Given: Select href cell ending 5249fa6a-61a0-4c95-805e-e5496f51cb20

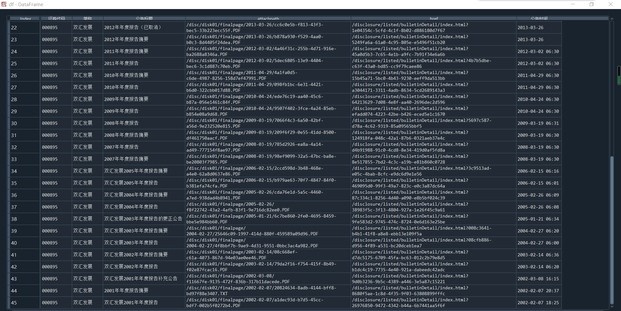Looking at the screenshot, I should click(434, 39).
